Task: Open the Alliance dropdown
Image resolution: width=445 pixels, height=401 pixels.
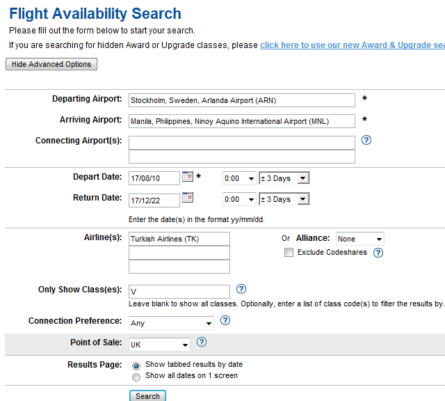Action: (x=359, y=239)
